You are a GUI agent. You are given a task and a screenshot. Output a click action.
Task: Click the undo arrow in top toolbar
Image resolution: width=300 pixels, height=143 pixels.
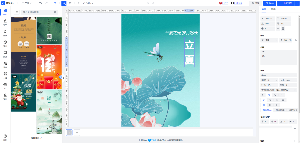40,3
